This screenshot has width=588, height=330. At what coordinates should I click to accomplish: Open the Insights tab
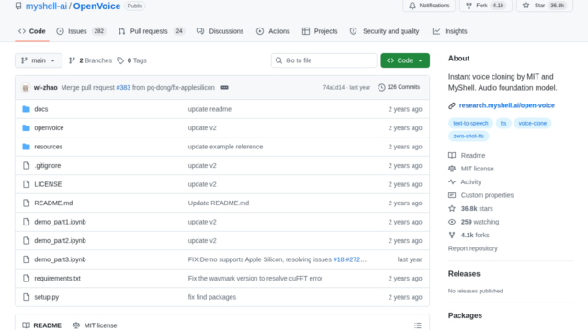[449, 31]
